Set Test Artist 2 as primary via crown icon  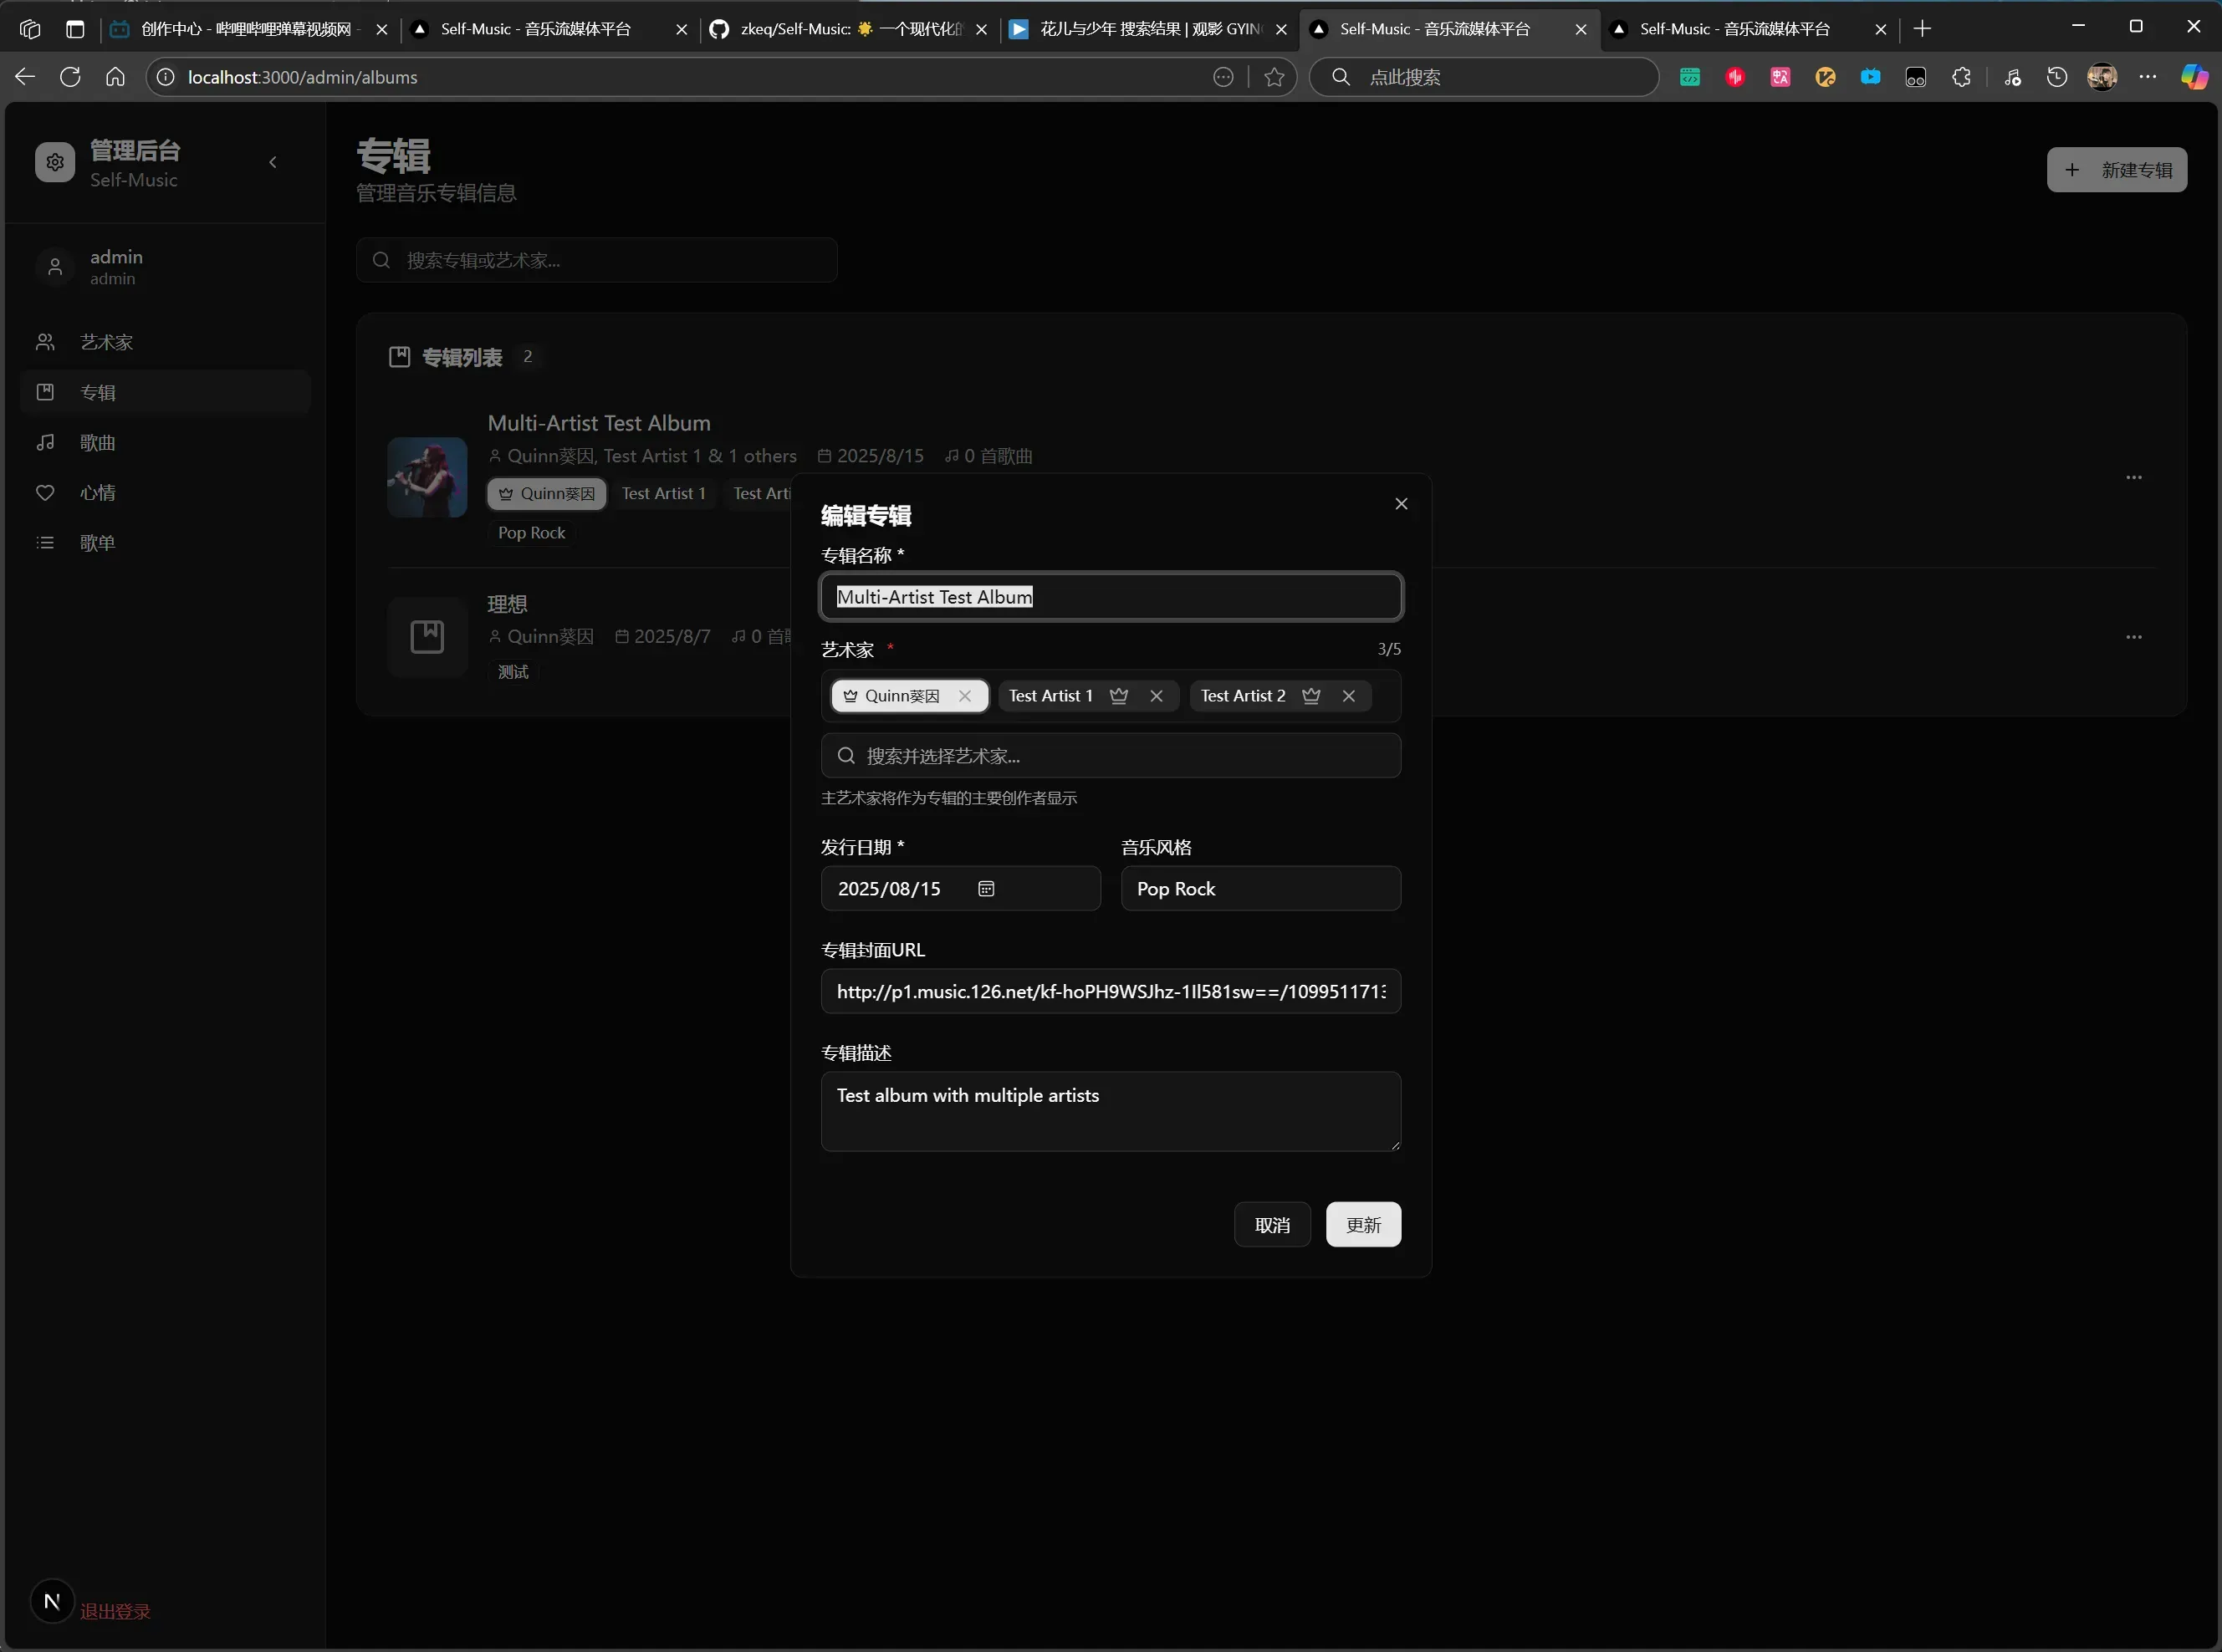pyautogui.click(x=1311, y=696)
